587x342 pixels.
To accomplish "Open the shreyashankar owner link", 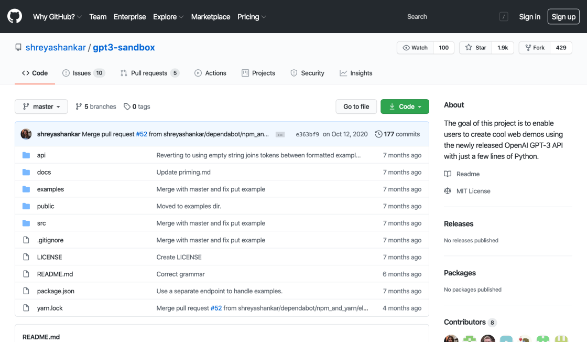I will click(x=56, y=48).
